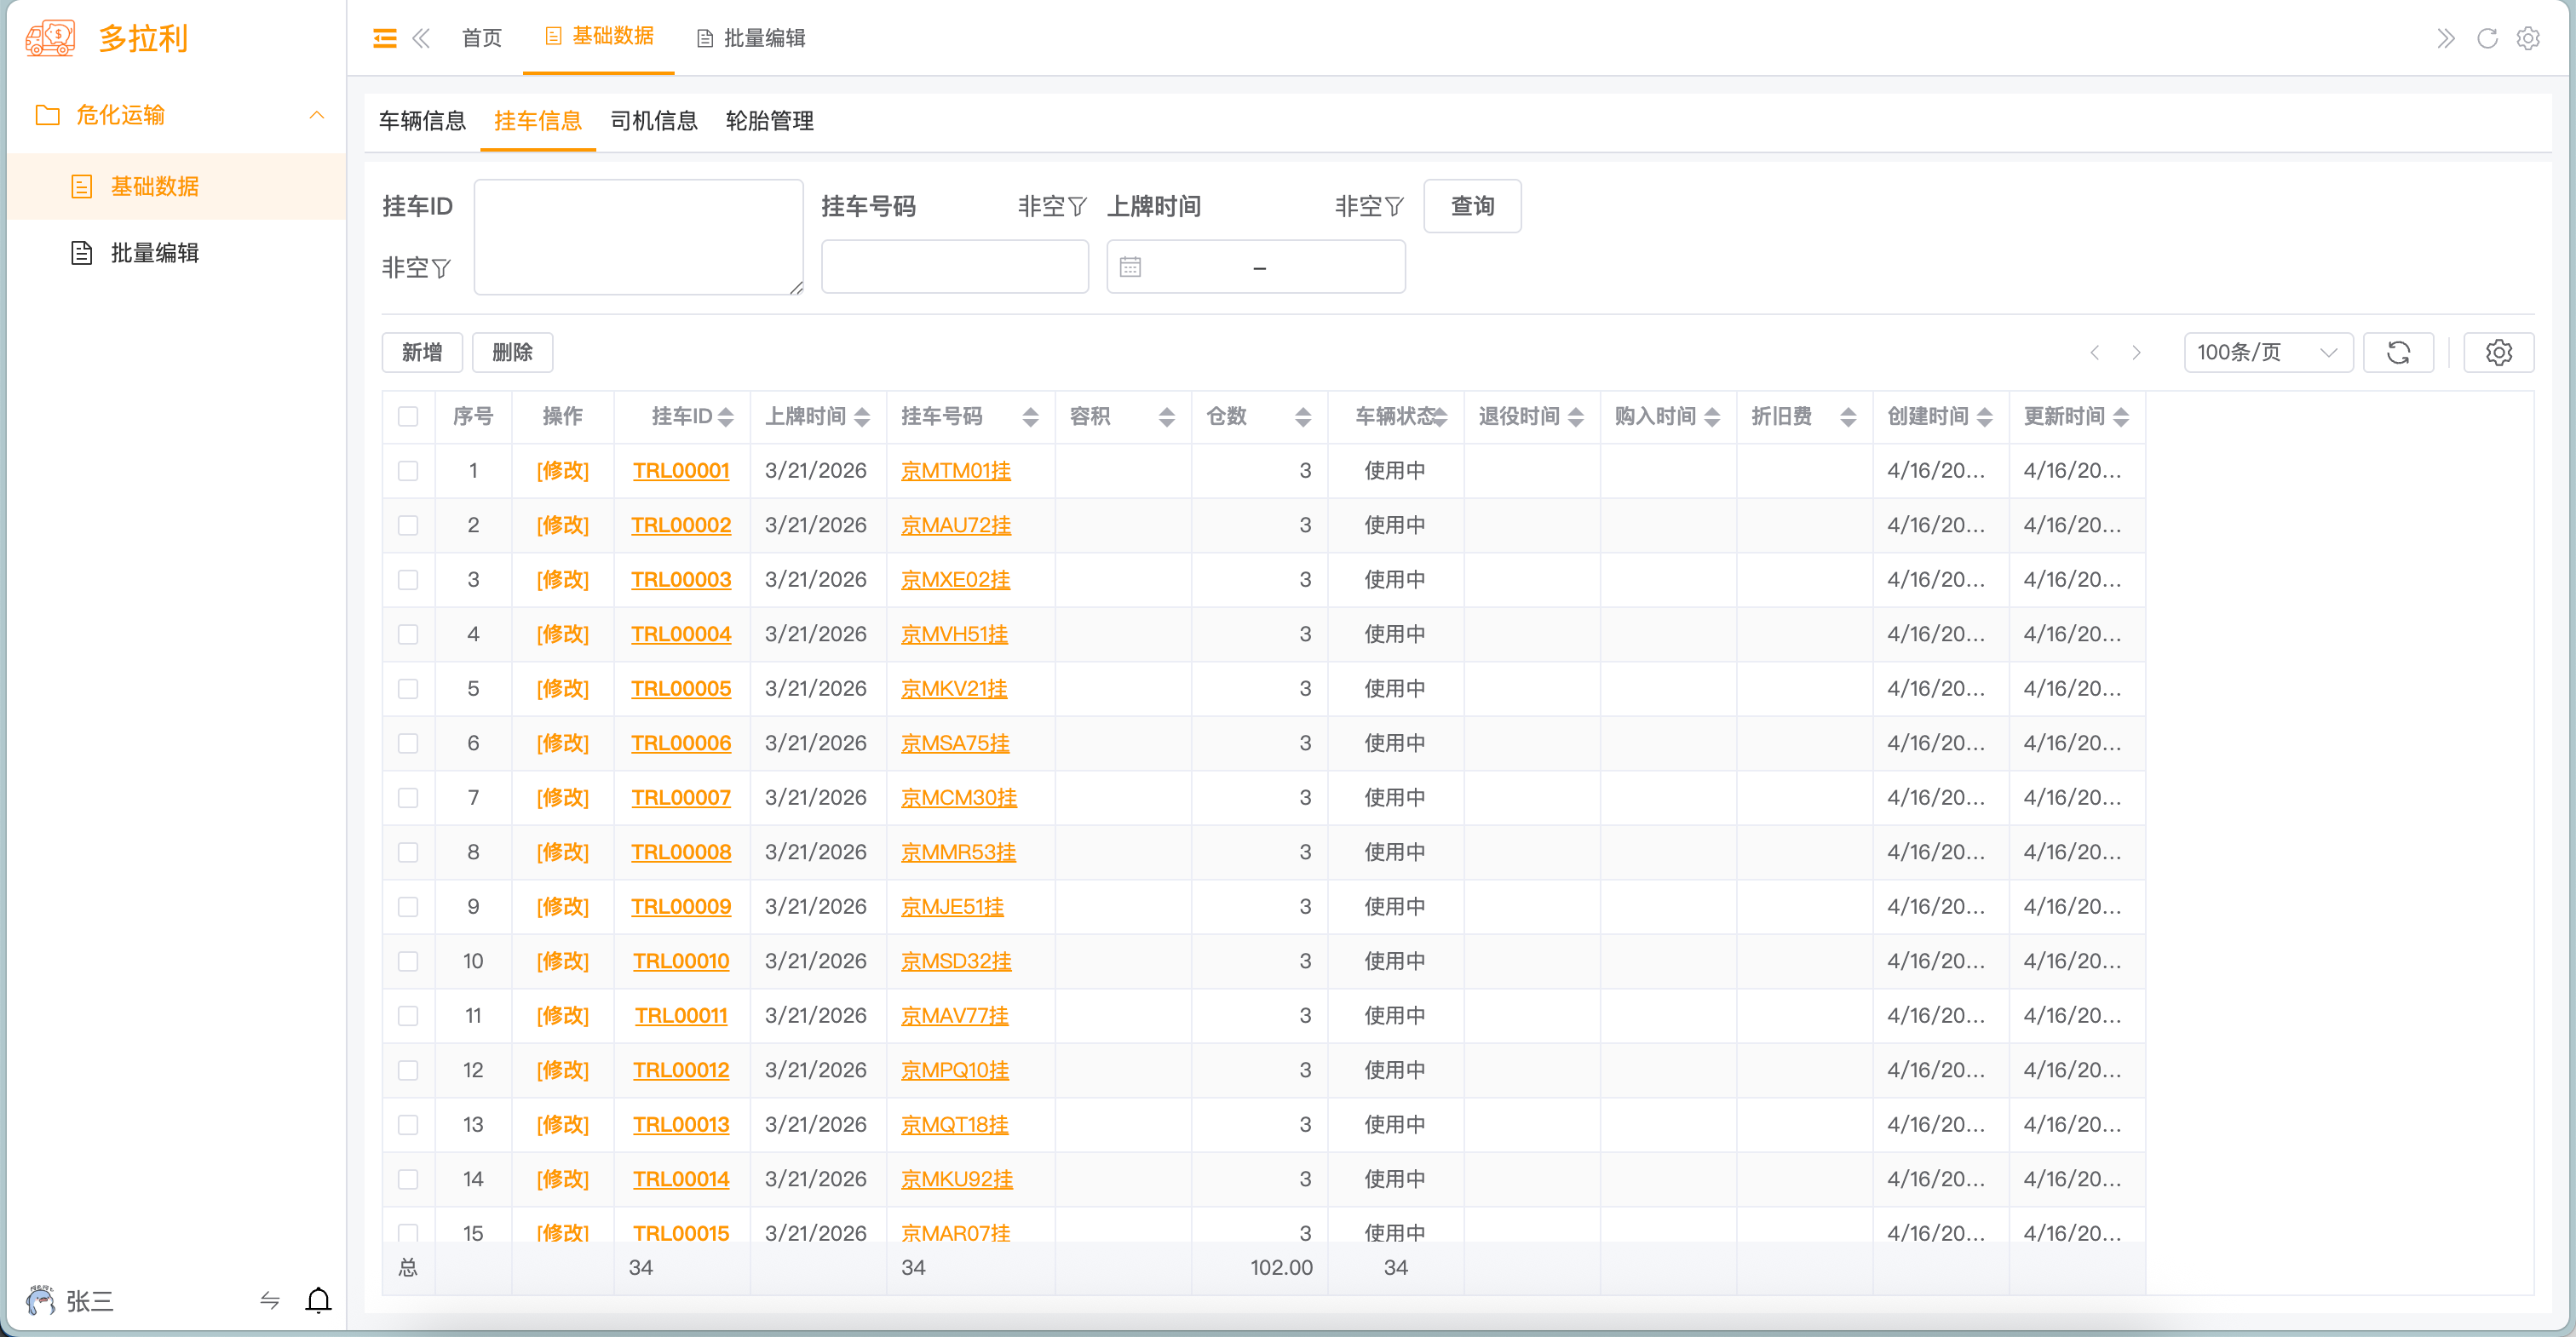This screenshot has height=1337, width=2576.
Task: Collapse the left sidebar menu
Action: pos(384,37)
